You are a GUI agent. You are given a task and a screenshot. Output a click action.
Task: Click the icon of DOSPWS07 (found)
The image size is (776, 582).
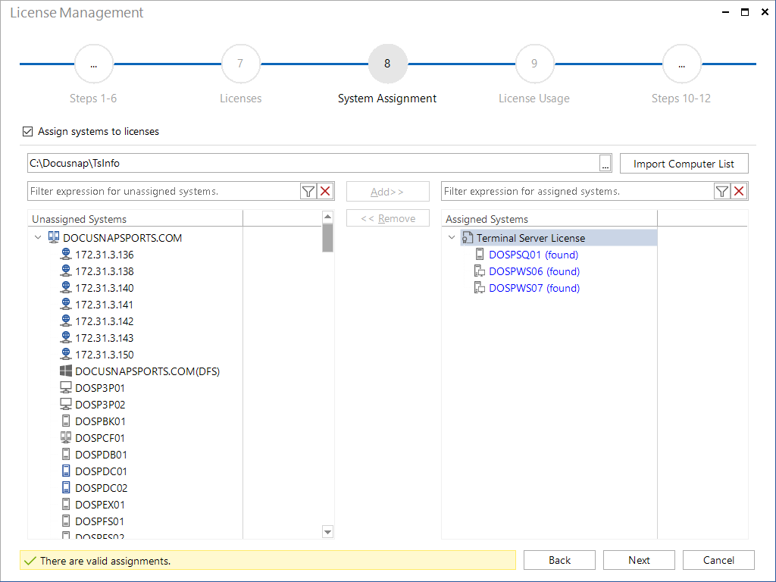pyautogui.click(x=480, y=287)
